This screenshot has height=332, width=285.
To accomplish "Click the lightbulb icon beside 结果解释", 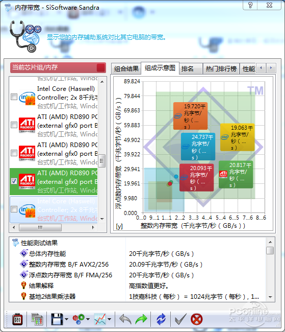I will pos(23,286).
